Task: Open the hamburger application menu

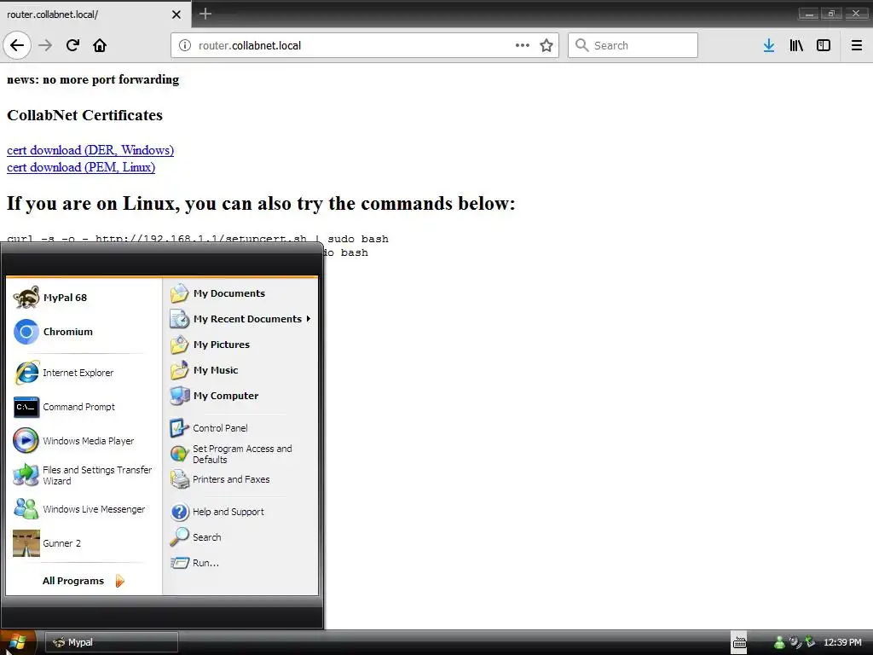Action: coord(857,45)
